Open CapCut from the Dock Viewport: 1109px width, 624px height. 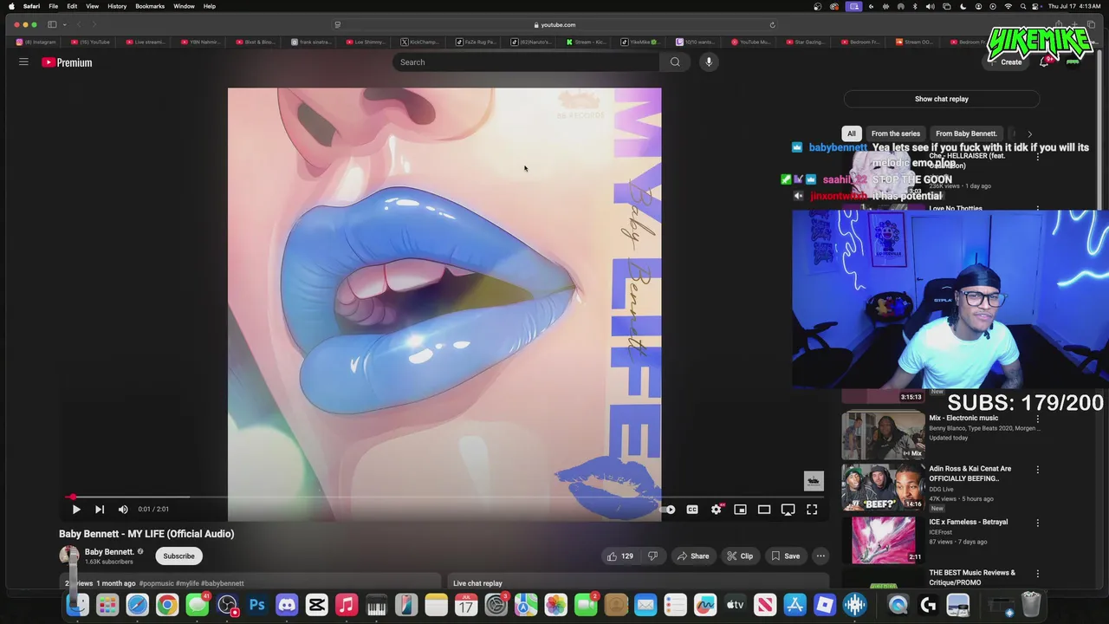[316, 605]
